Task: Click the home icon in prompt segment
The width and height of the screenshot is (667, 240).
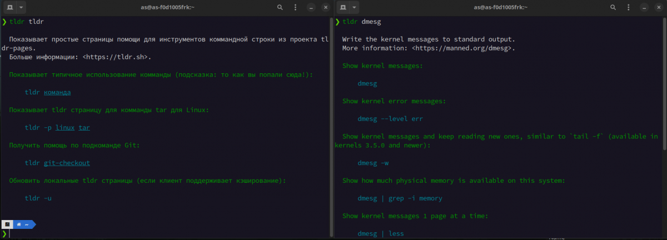Action: pos(19,224)
